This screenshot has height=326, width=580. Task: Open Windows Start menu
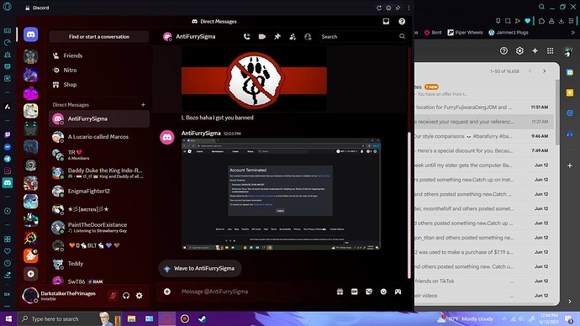[x=8, y=318]
